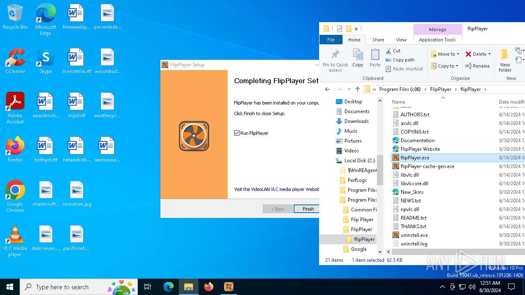The height and width of the screenshot is (295, 525).
Task: Click the volume icon in the system tray
Action: 472,287
